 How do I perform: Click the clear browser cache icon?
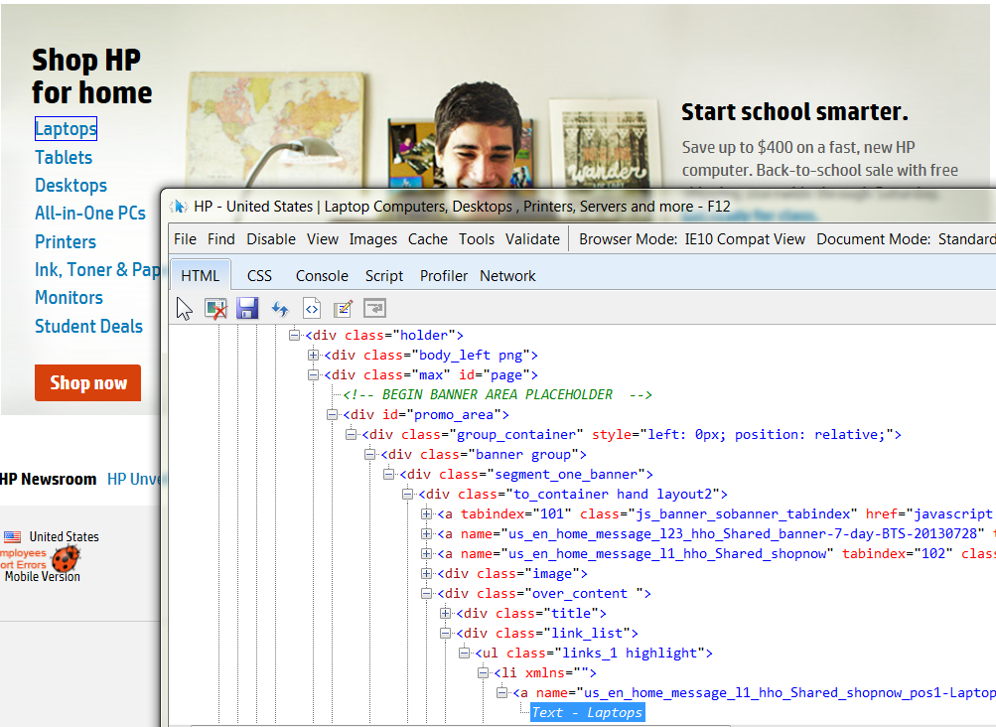point(215,309)
